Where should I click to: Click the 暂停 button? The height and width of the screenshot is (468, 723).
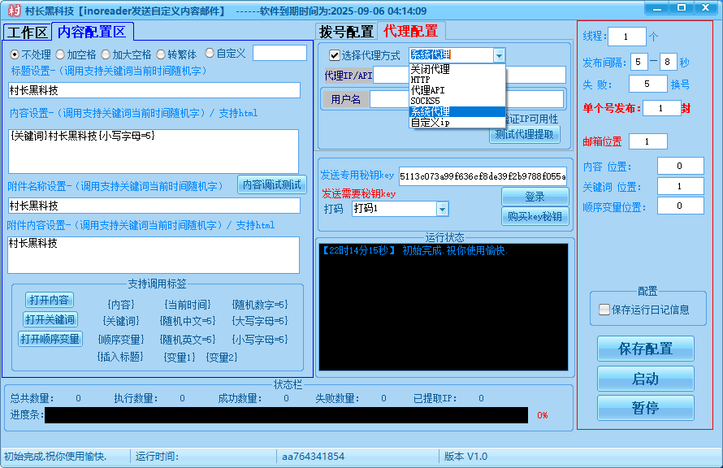tap(645, 409)
